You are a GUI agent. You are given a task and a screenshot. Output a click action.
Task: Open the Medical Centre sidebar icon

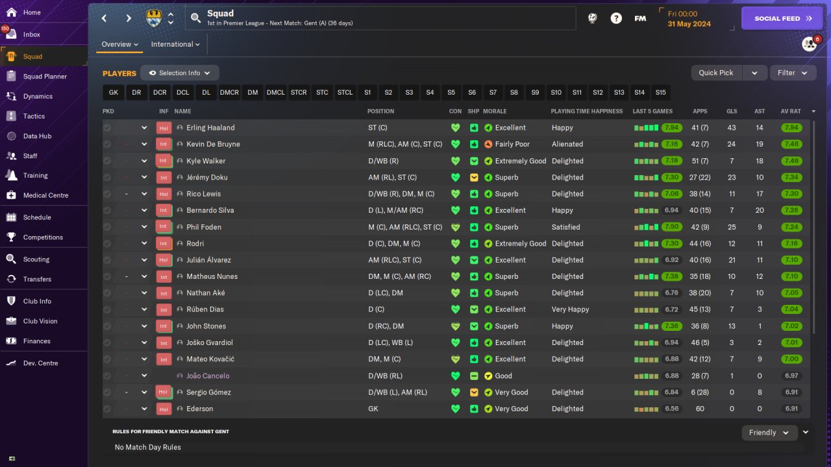tap(11, 195)
